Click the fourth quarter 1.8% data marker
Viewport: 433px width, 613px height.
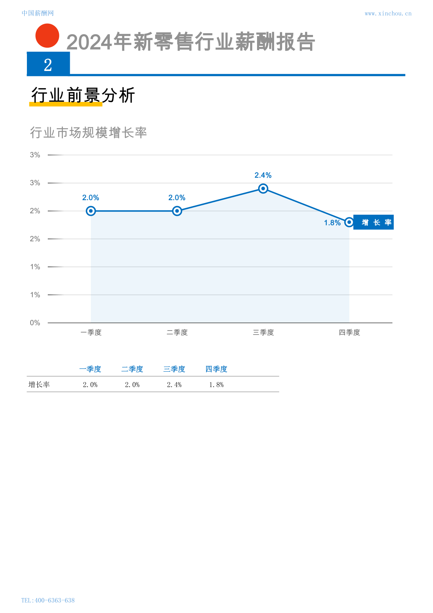click(349, 222)
